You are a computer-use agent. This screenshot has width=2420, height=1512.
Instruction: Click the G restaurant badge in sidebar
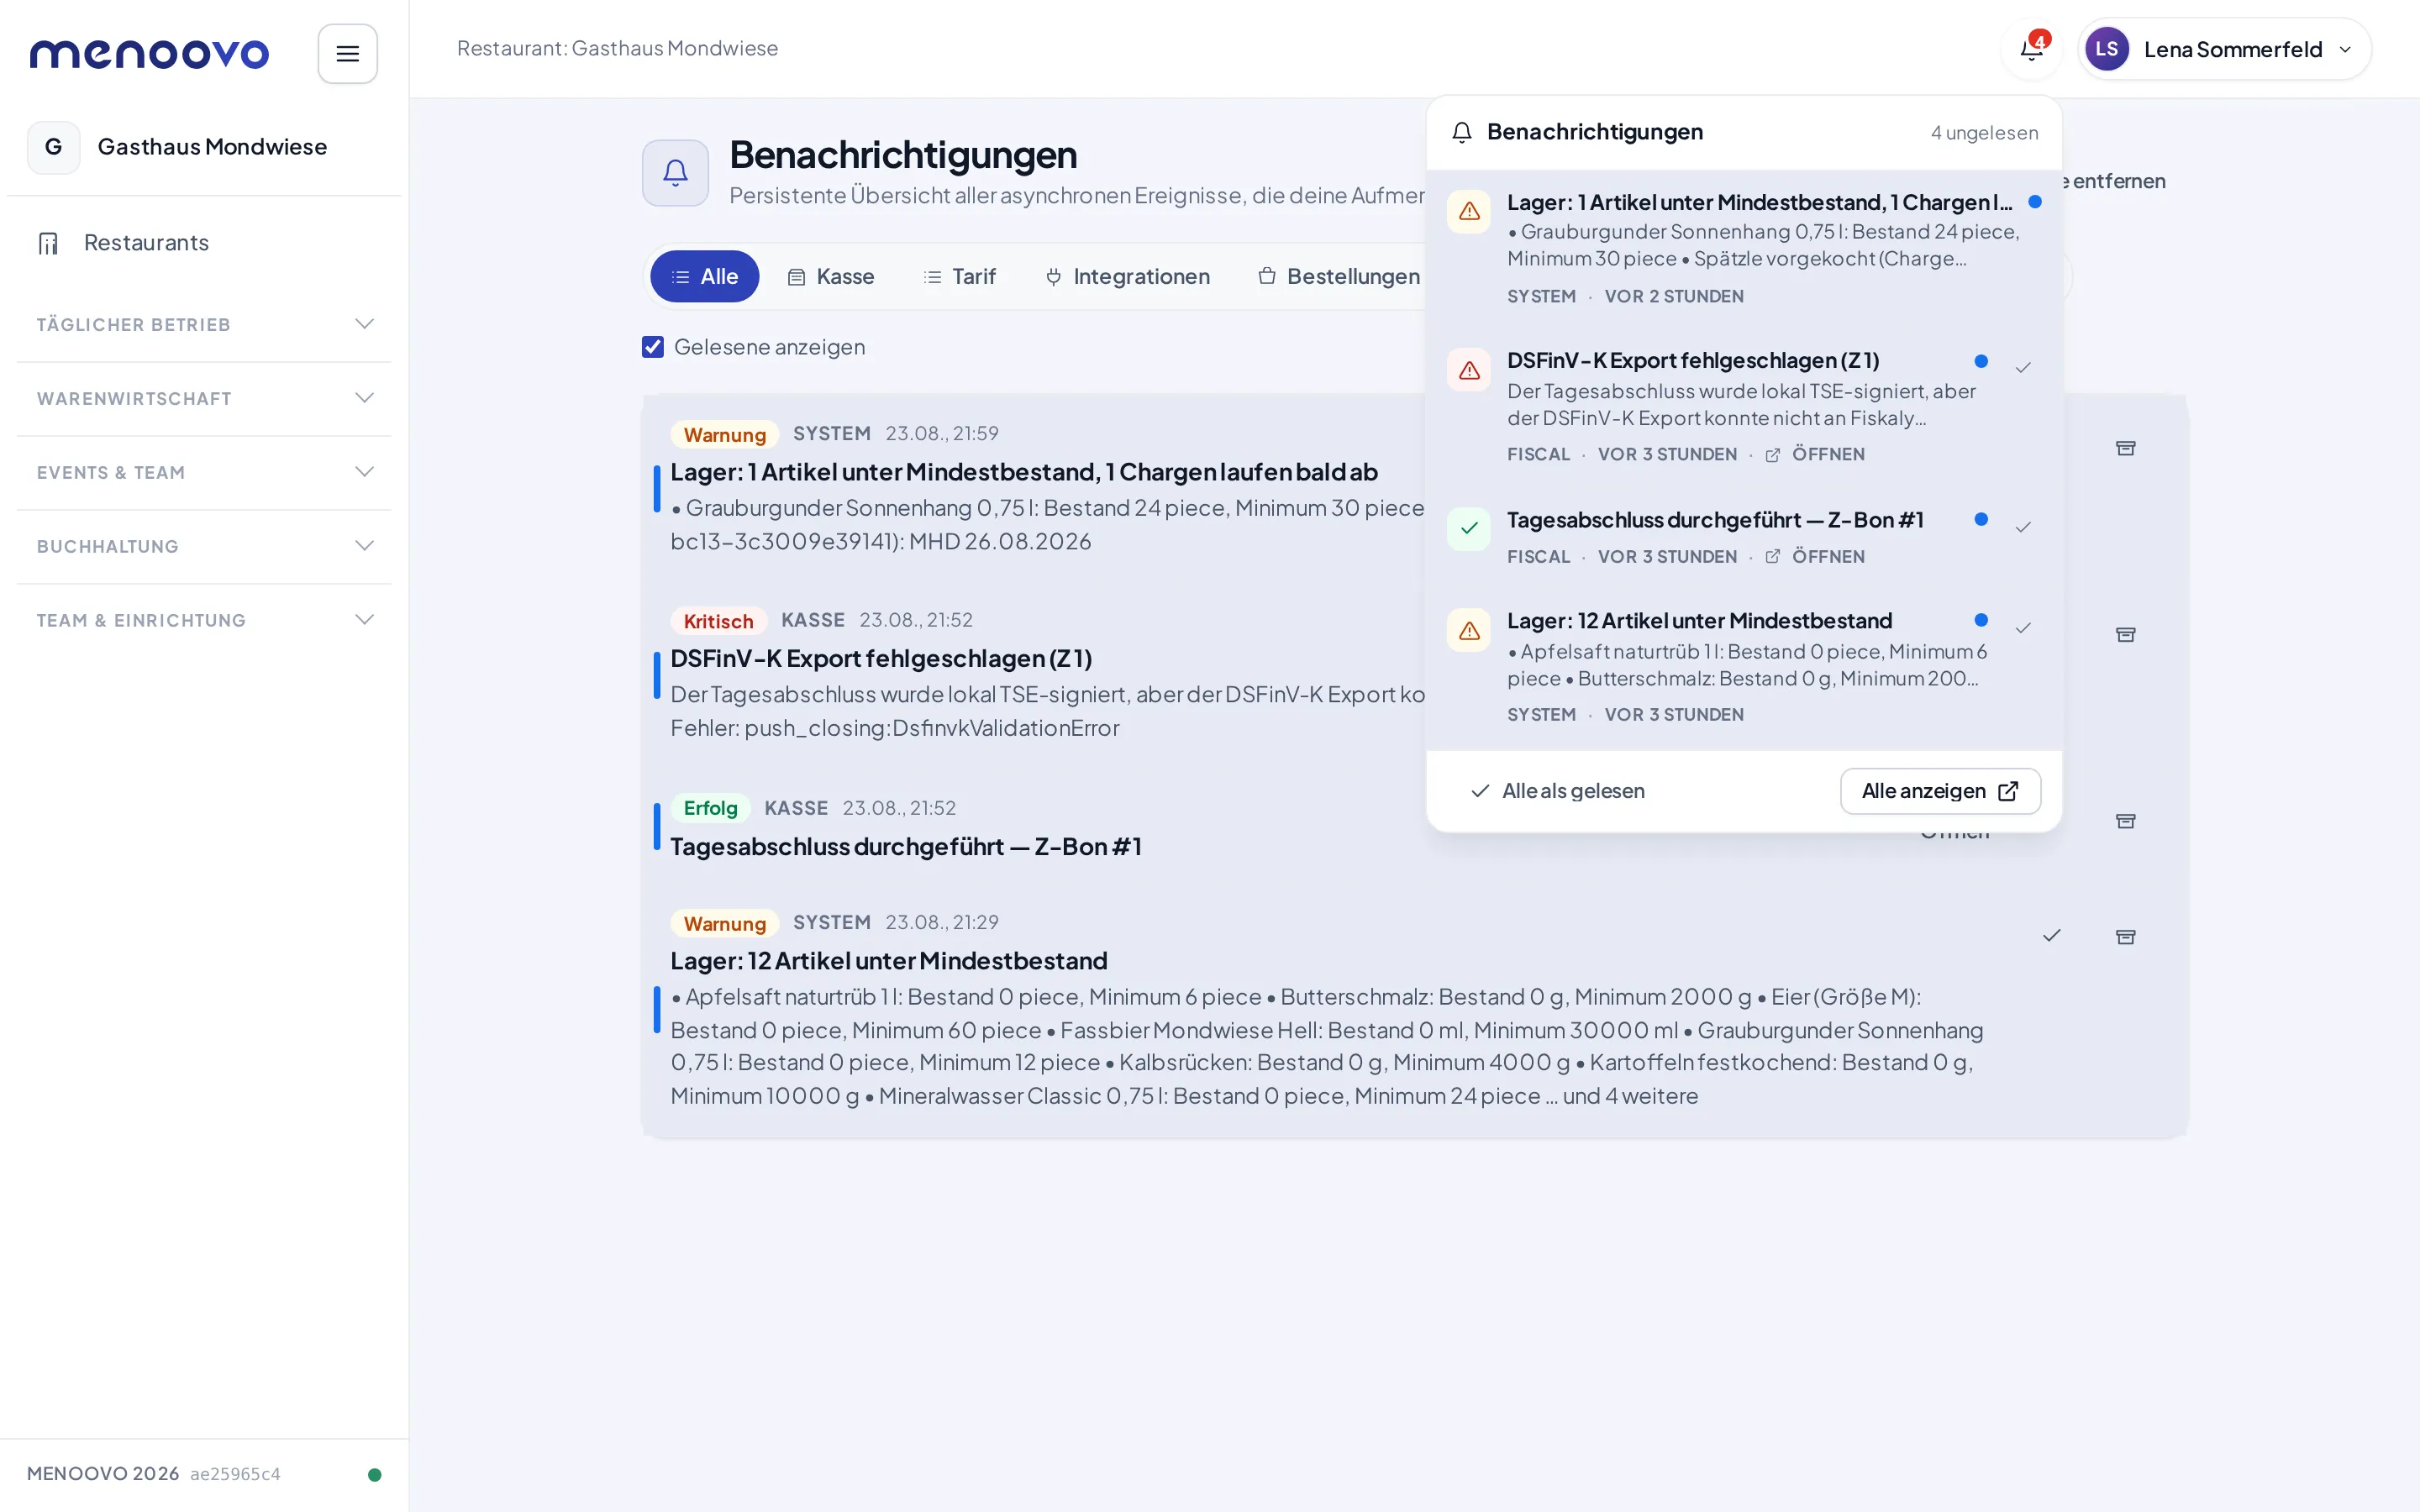coord(54,147)
